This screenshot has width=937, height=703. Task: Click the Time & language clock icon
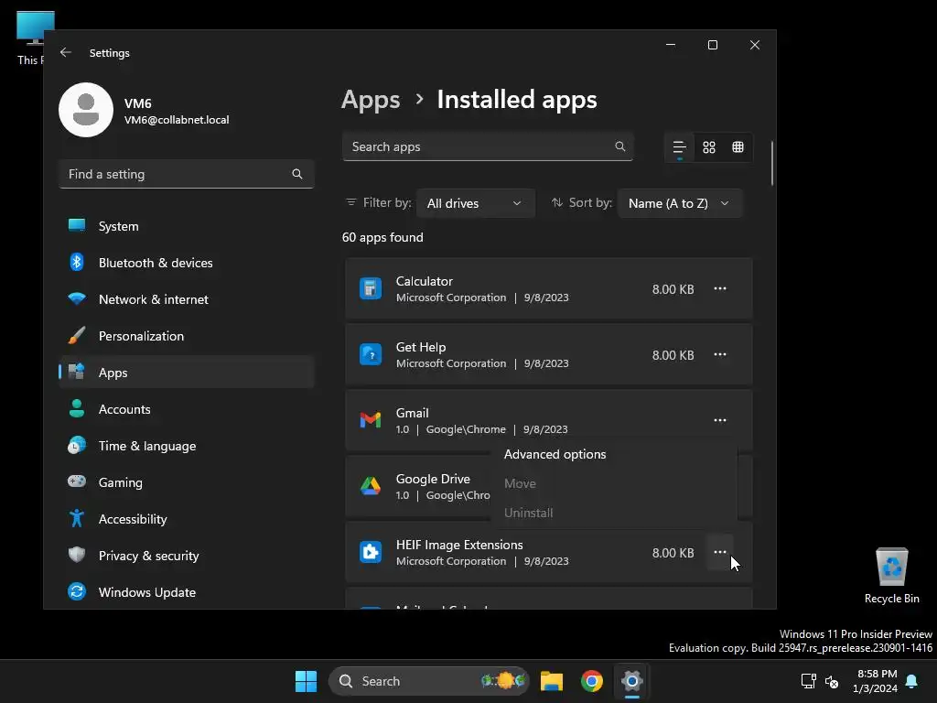click(x=77, y=446)
